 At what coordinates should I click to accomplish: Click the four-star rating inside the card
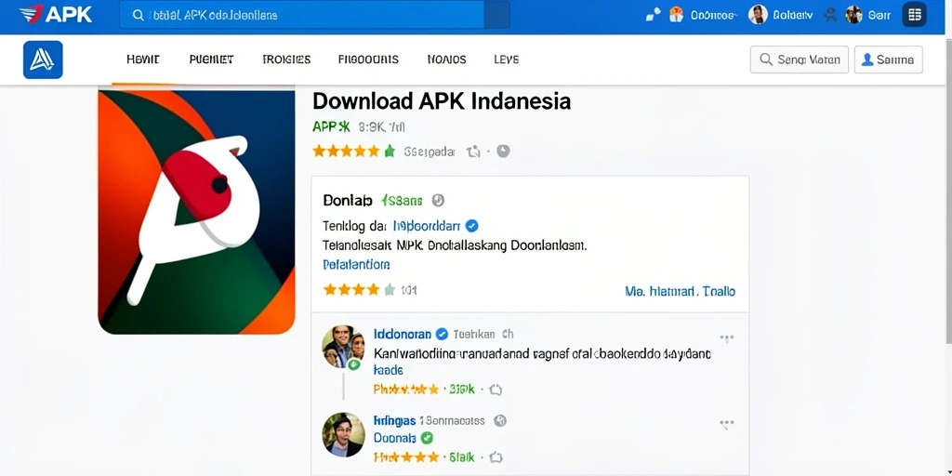(360, 290)
